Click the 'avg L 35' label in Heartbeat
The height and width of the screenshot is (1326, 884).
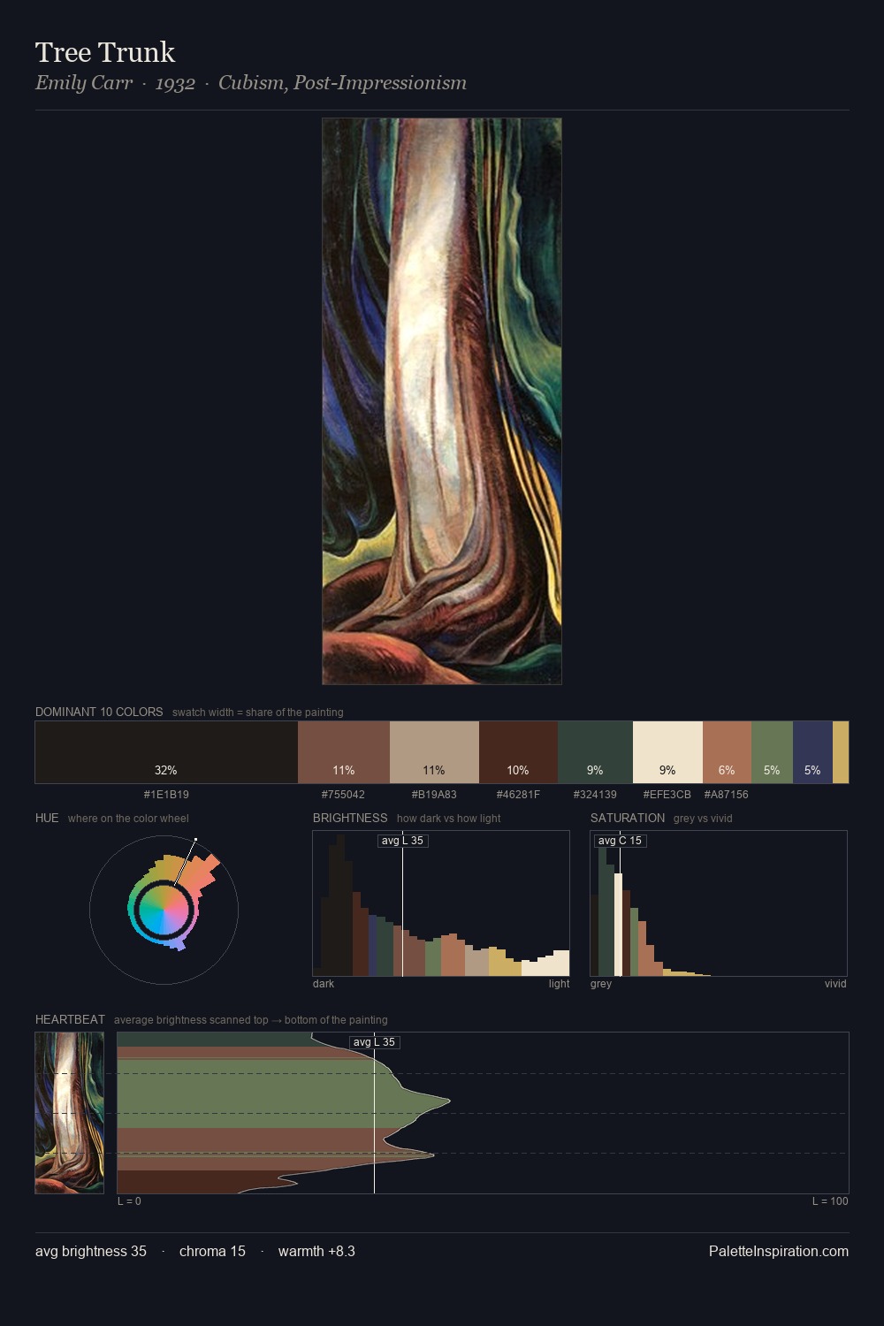click(x=375, y=1042)
